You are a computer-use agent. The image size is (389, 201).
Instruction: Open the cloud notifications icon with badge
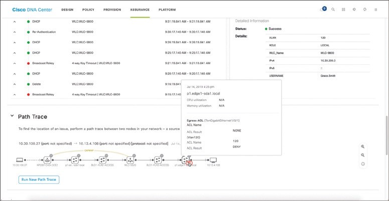(x=323, y=10)
